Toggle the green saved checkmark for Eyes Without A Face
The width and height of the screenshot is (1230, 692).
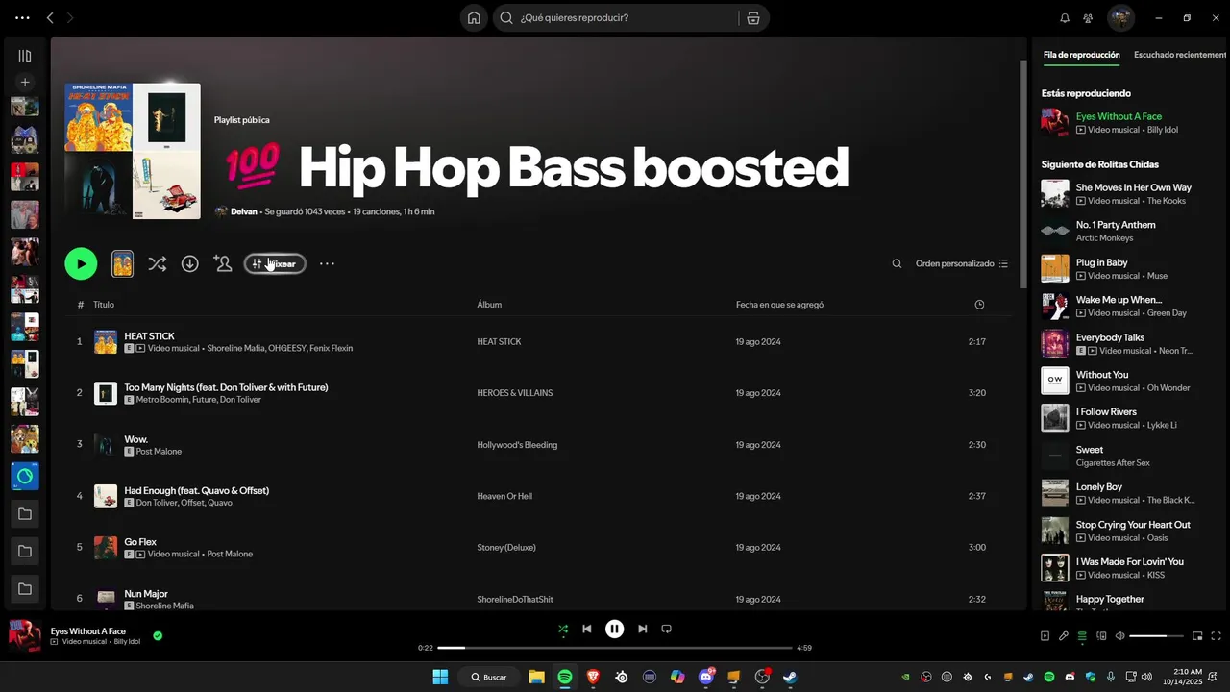tap(158, 635)
